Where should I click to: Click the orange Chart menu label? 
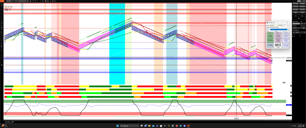(x=2, y=1)
